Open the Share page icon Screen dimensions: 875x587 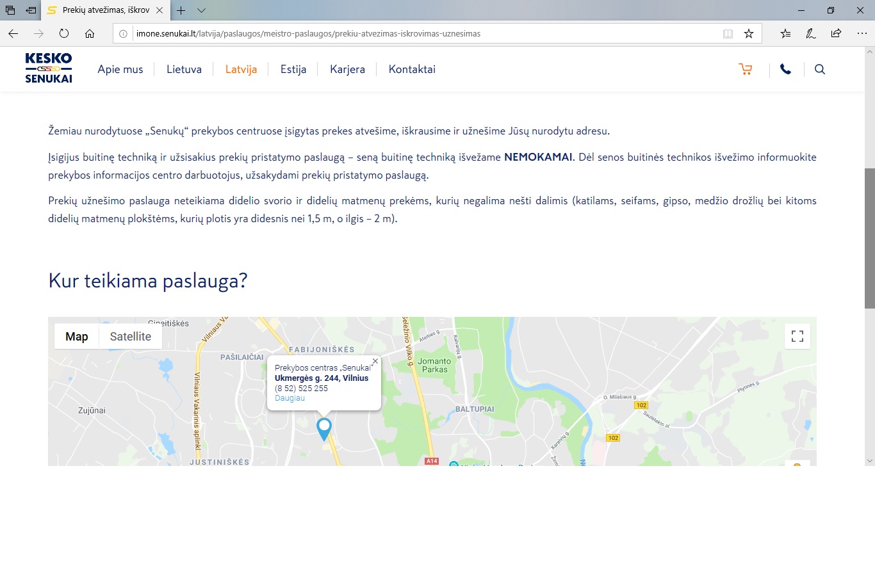tap(836, 34)
